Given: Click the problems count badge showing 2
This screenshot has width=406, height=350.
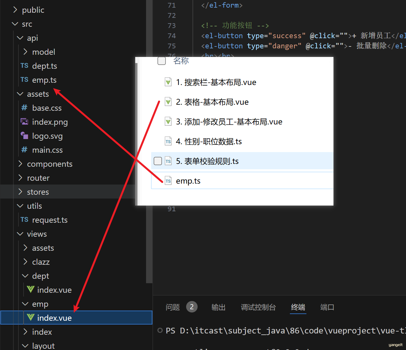Looking at the screenshot, I should click(192, 307).
